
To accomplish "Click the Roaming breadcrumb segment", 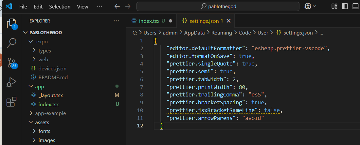I will click(222, 33).
